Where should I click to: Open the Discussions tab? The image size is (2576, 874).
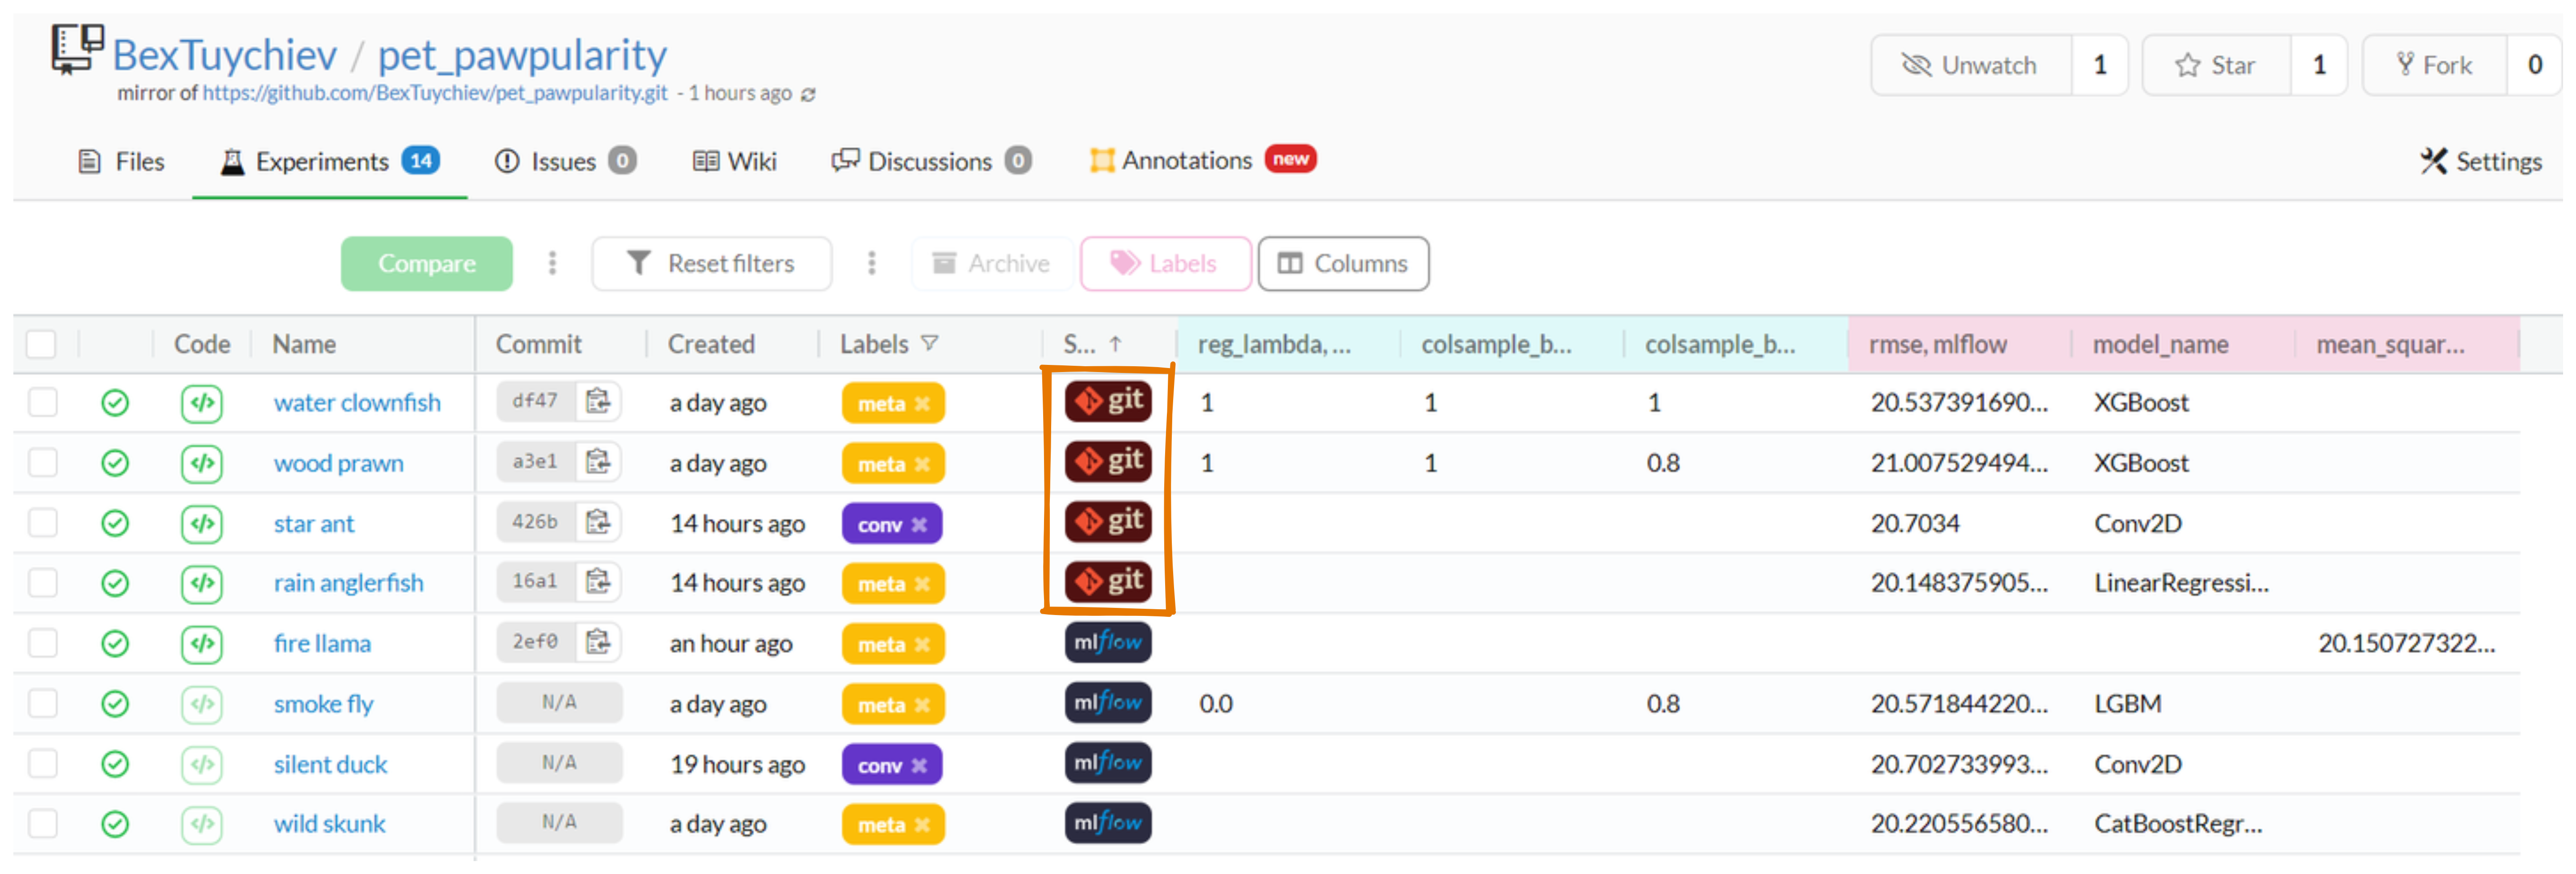click(931, 161)
